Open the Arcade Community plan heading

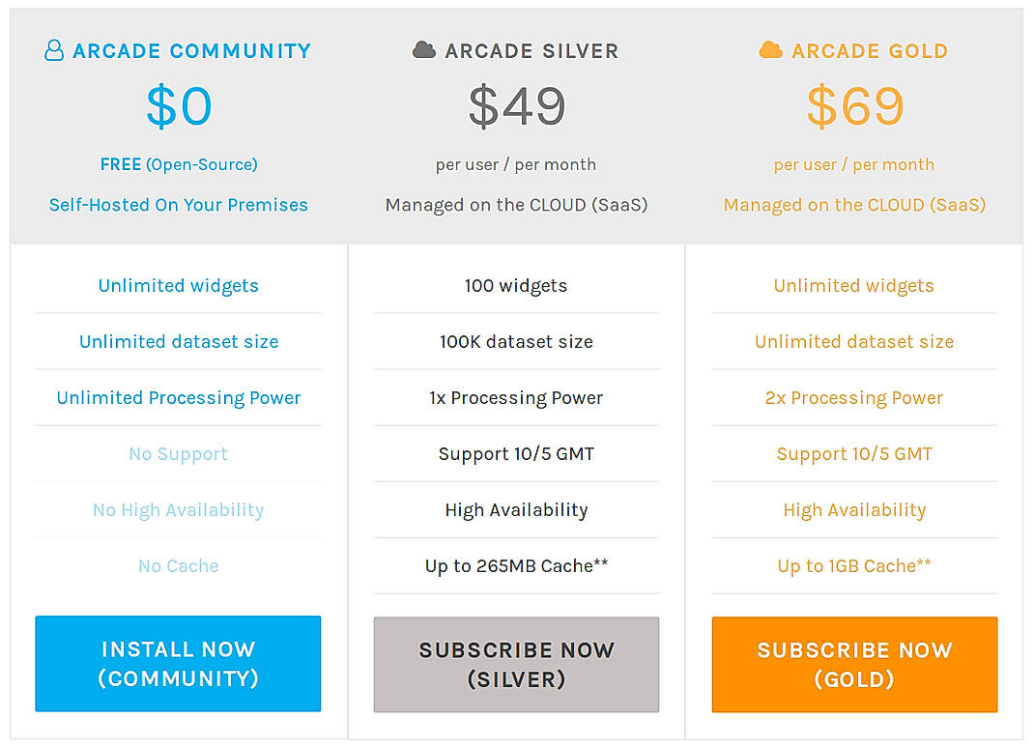(190, 50)
